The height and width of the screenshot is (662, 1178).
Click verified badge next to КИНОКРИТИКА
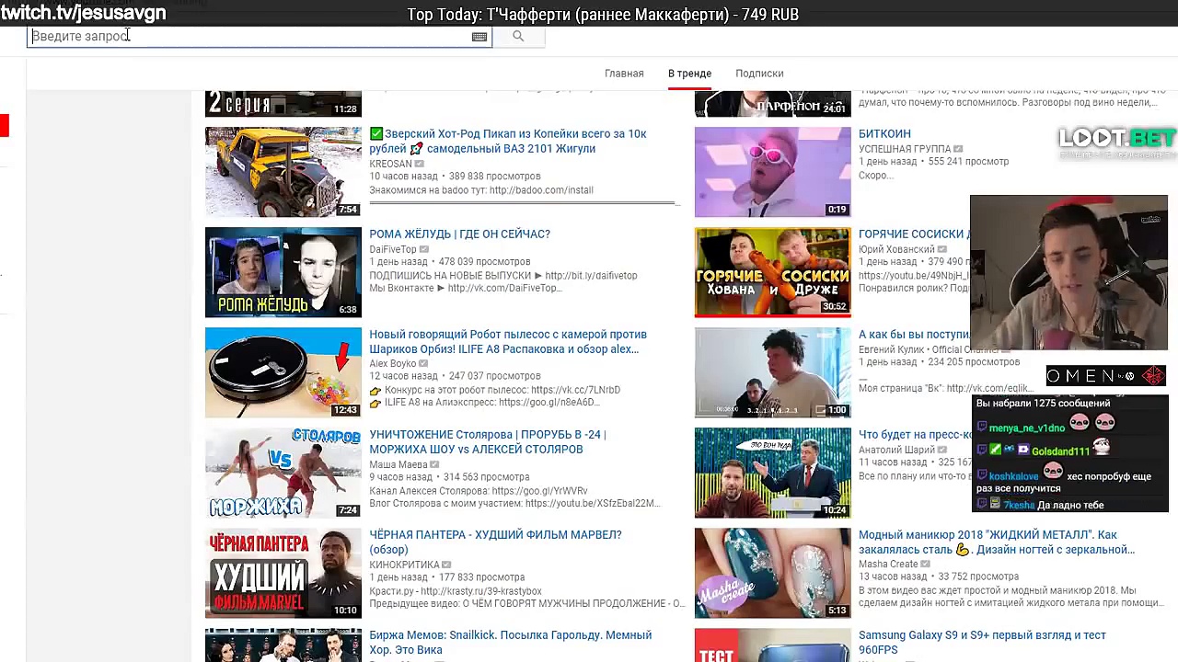(x=446, y=565)
